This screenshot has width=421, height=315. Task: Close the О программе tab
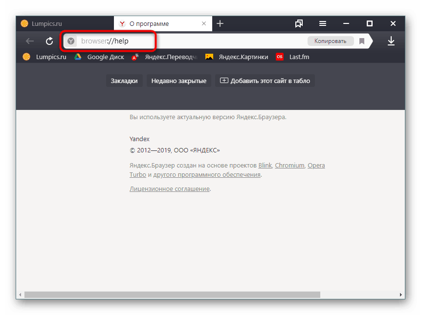click(204, 23)
